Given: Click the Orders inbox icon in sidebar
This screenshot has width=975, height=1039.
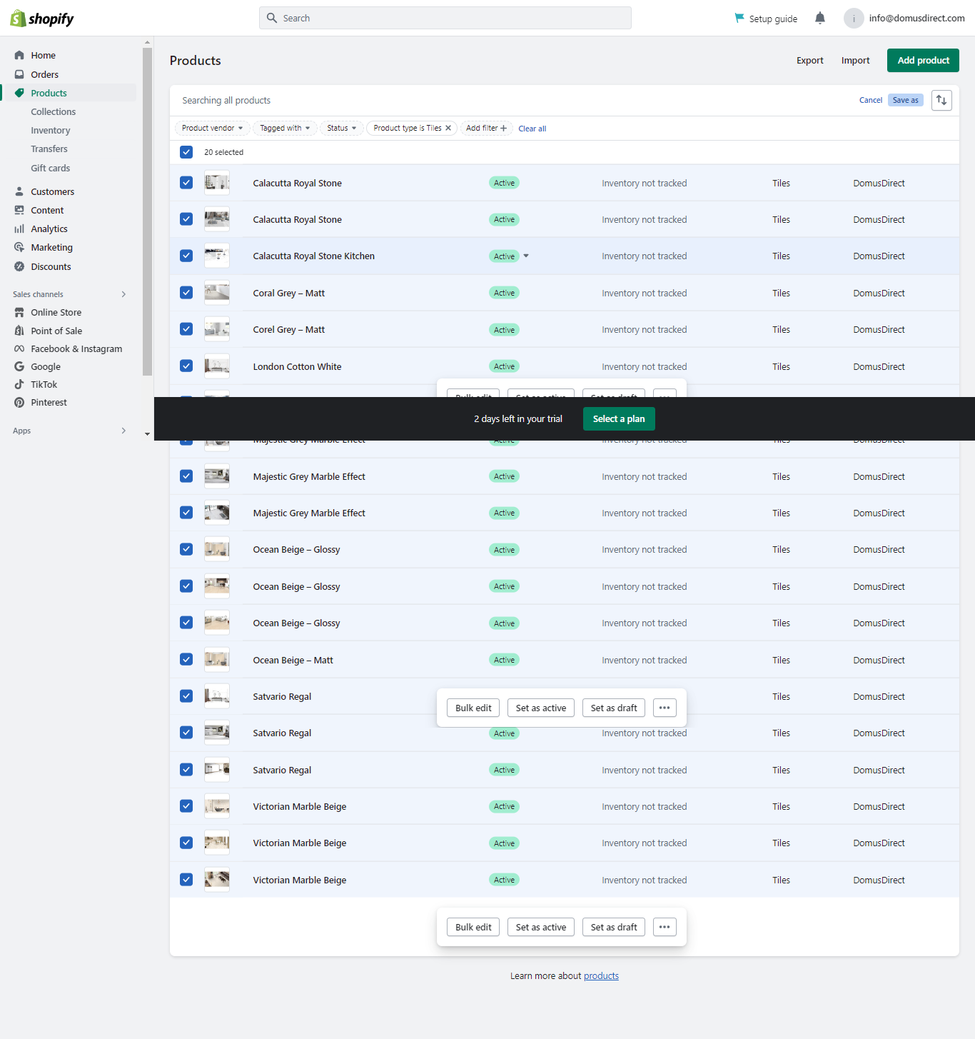Looking at the screenshot, I should (x=19, y=74).
